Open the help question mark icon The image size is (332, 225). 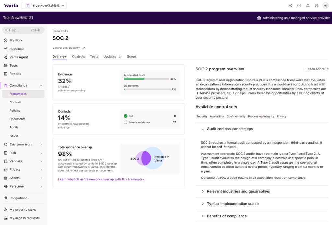coord(299,5)
